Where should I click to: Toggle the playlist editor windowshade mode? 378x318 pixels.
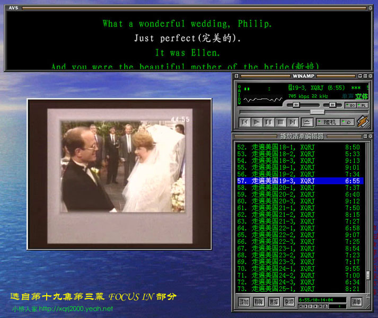click(365, 136)
